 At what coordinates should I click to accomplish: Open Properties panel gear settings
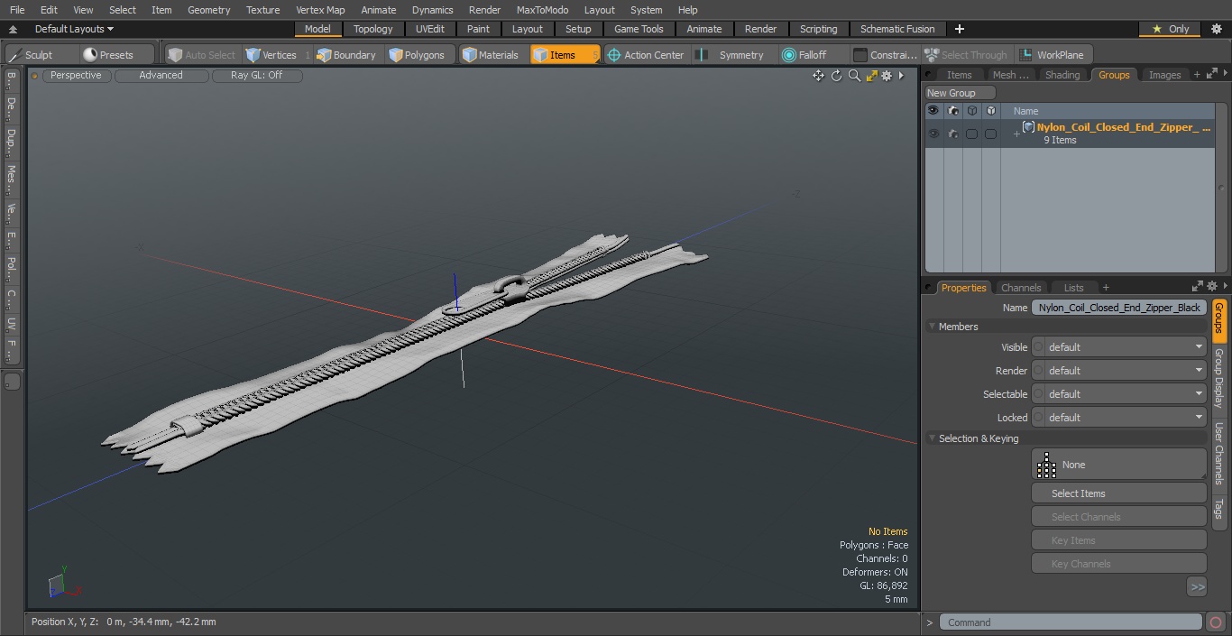pyautogui.click(x=1212, y=287)
